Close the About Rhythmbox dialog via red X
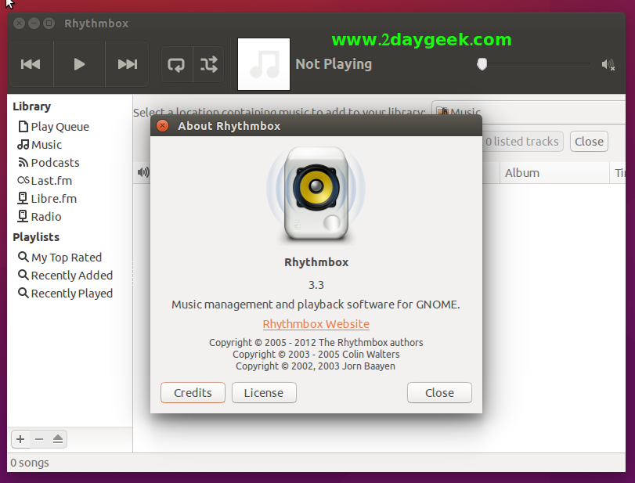635x483 pixels. point(162,126)
